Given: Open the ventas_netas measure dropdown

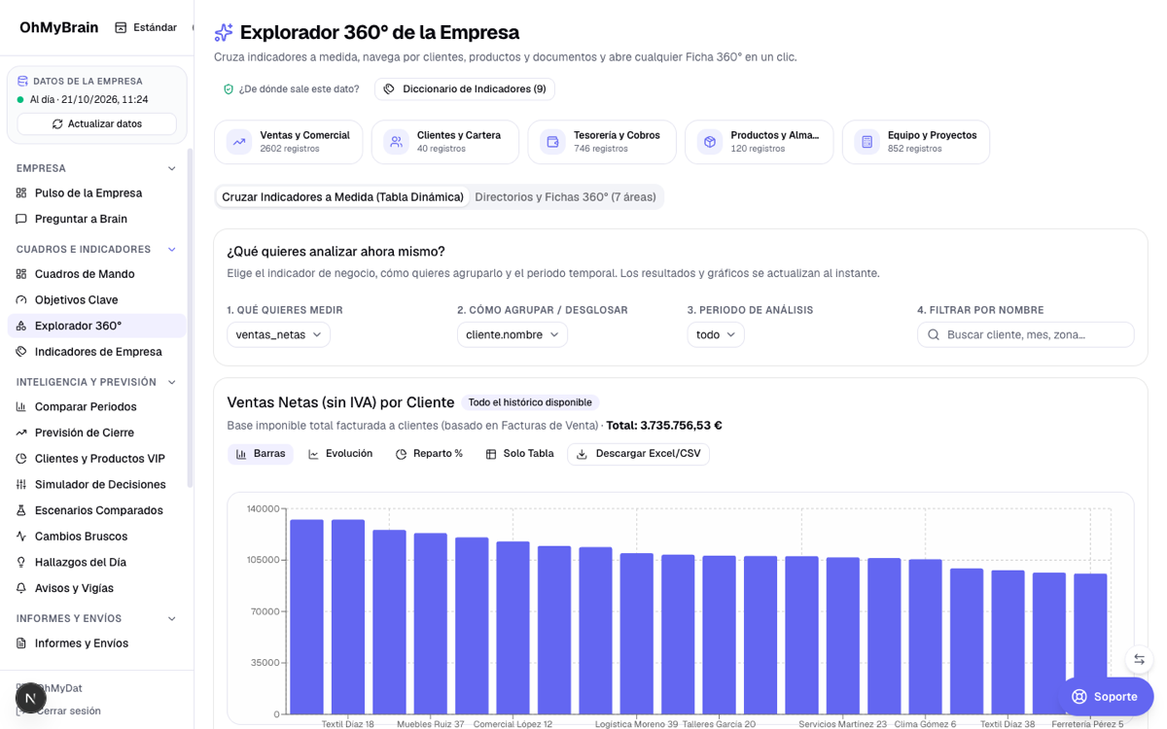Looking at the screenshot, I should coord(278,334).
